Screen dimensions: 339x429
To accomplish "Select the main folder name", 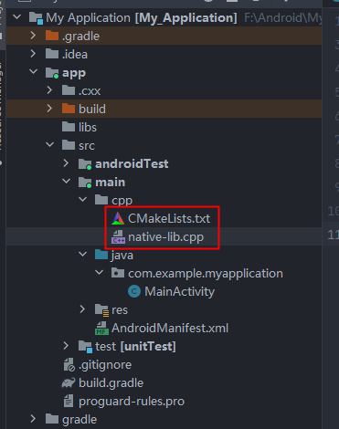I will pos(111,182).
